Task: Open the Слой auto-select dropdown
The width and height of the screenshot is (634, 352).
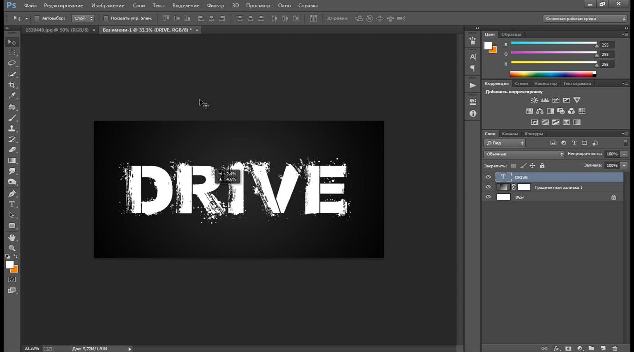Action: click(x=83, y=18)
